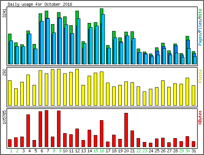Click the day 2 label on x-axis
The height and width of the screenshot is (155, 204).
pos(17,151)
